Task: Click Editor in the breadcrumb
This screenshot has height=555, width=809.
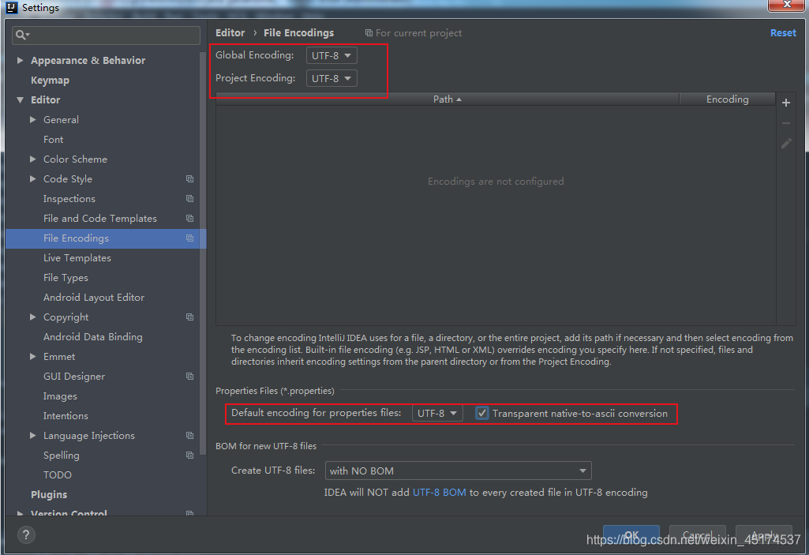Action: [x=230, y=32]
